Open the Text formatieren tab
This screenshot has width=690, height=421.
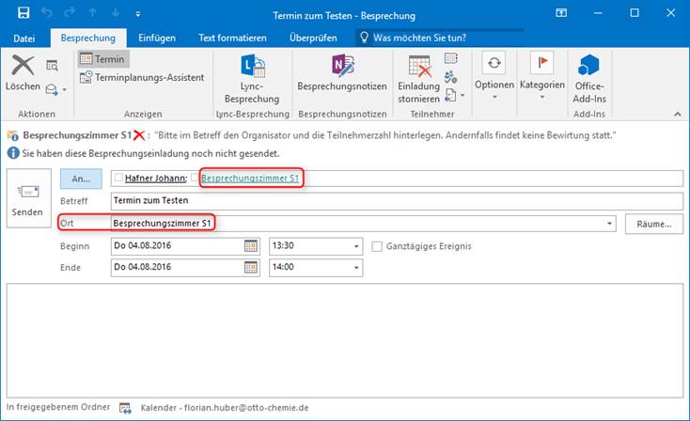click(232, 39)
